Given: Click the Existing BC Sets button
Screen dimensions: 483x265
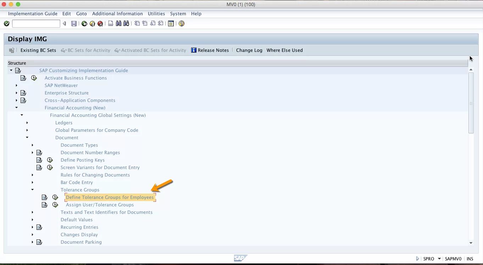Looking at the screenshot, I should [x=38, y=50].
